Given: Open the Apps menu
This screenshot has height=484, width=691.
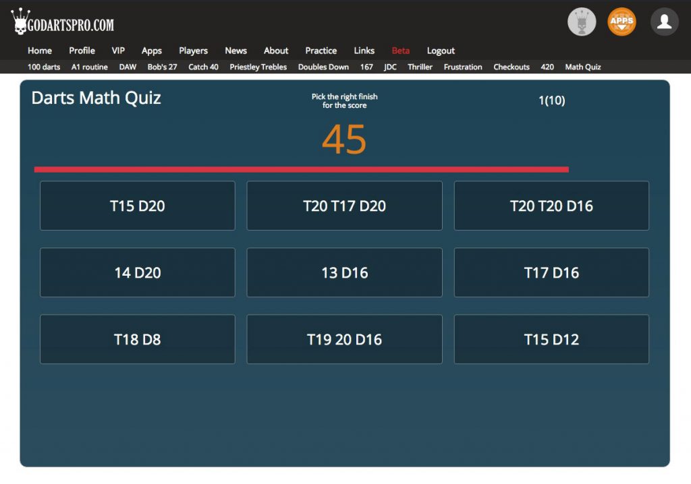Looking at the screenshot, I should [x=151, y=51].
